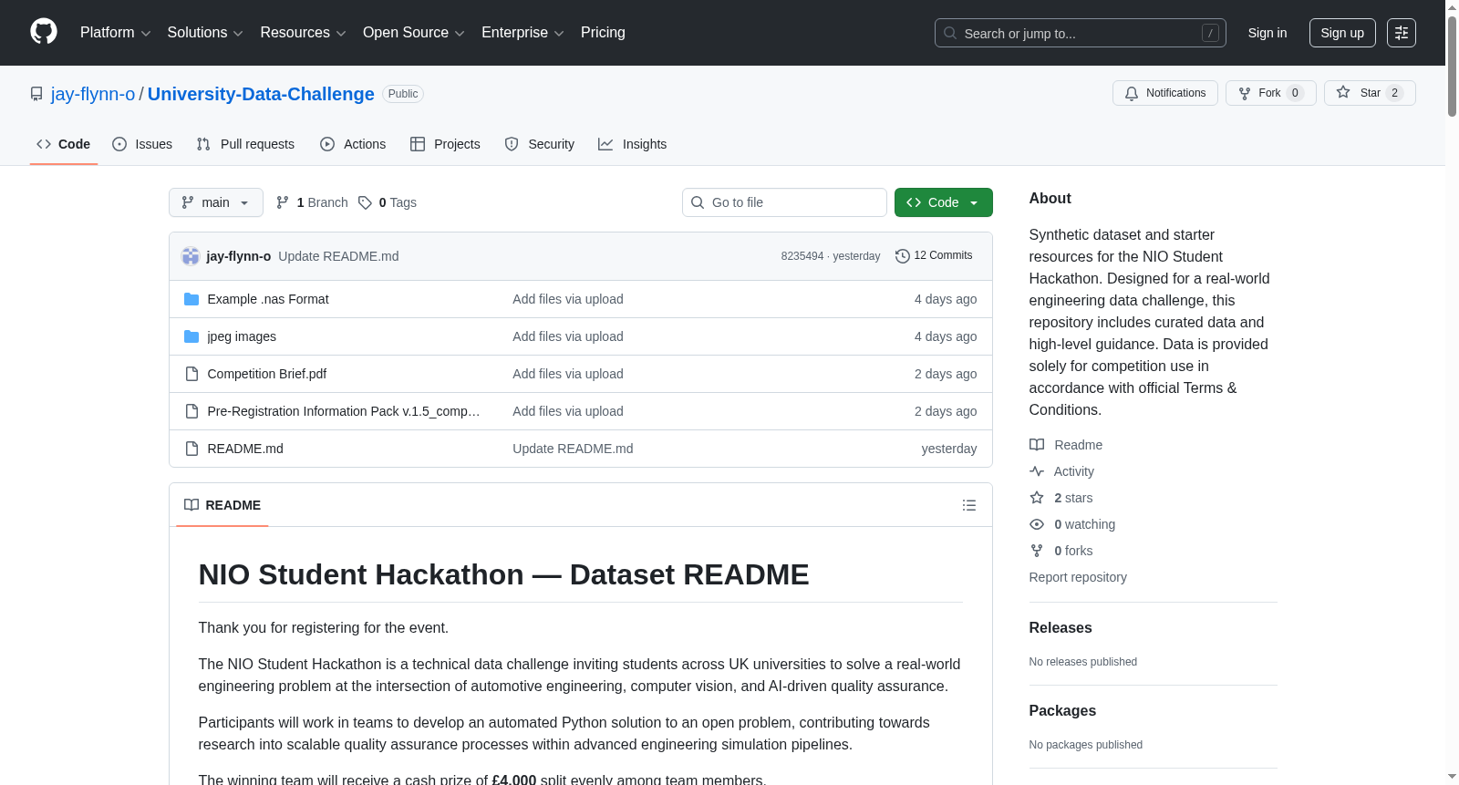Open the green Code dropdown button
The width and height of the screenshot is (1459, 785).
pyautogui.click(x=944, y=202)
